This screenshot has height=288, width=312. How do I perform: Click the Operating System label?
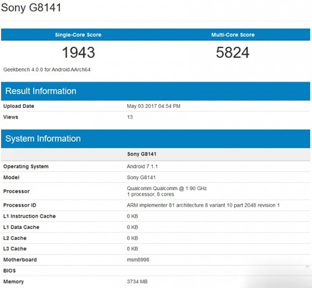point(26,166)
